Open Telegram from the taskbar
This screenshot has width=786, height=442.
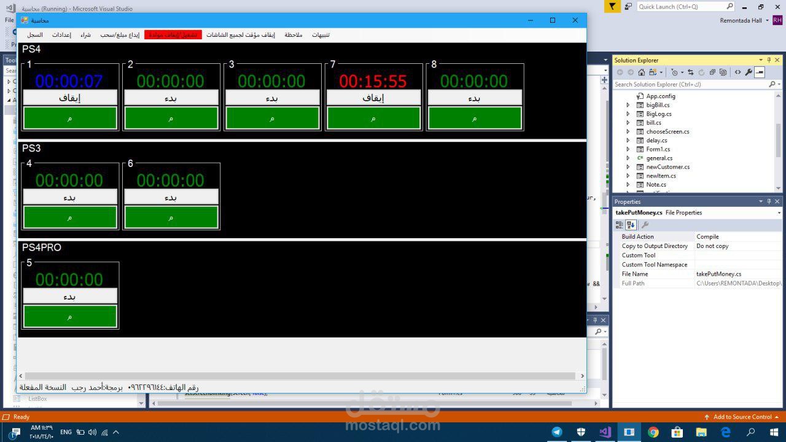pos(557,432)
